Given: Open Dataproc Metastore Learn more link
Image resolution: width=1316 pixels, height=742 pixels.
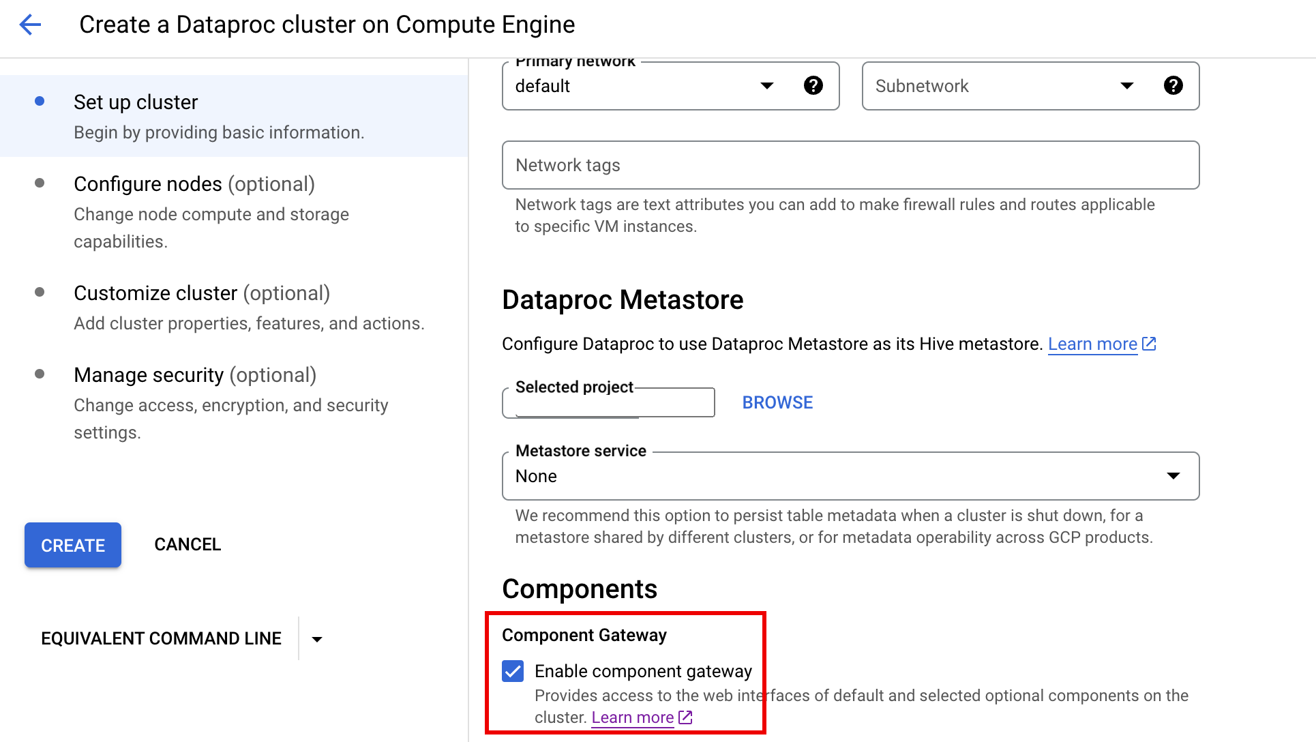Looking at the screenshot, I should point(1092,344).
